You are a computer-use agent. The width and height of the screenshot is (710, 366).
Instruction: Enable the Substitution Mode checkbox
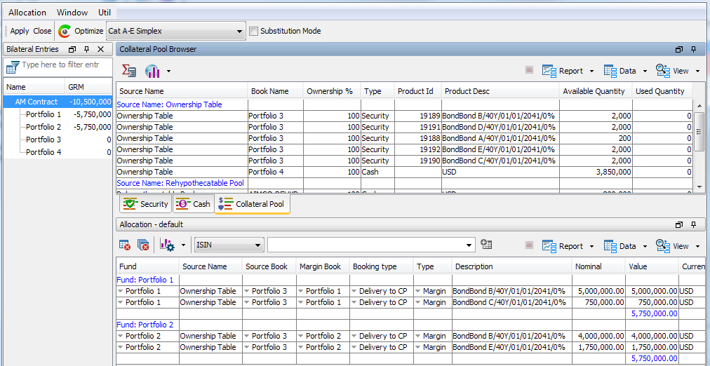coord(253,32)
